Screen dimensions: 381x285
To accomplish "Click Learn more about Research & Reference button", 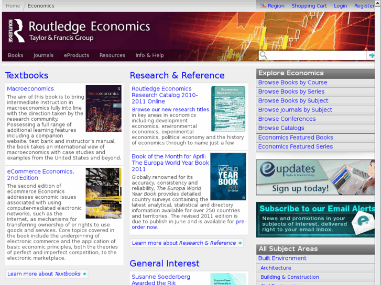I will click(187, 243).
